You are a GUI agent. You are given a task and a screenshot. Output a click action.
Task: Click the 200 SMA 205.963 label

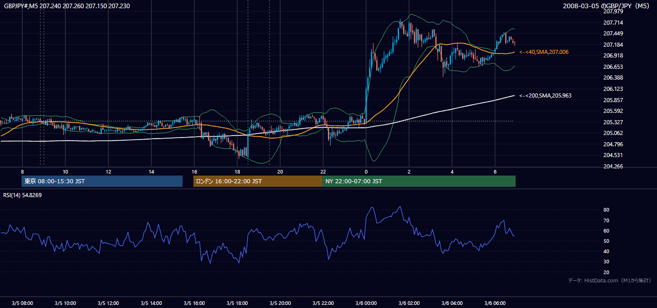coord(545,95)
